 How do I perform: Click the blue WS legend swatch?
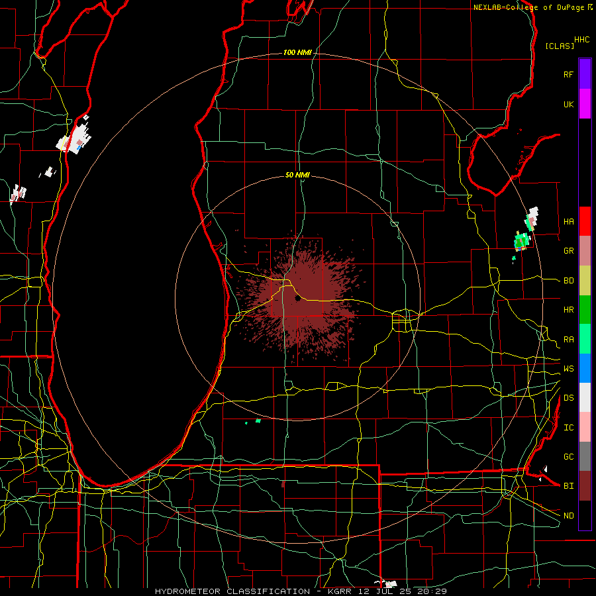click(x=585, y=368)
